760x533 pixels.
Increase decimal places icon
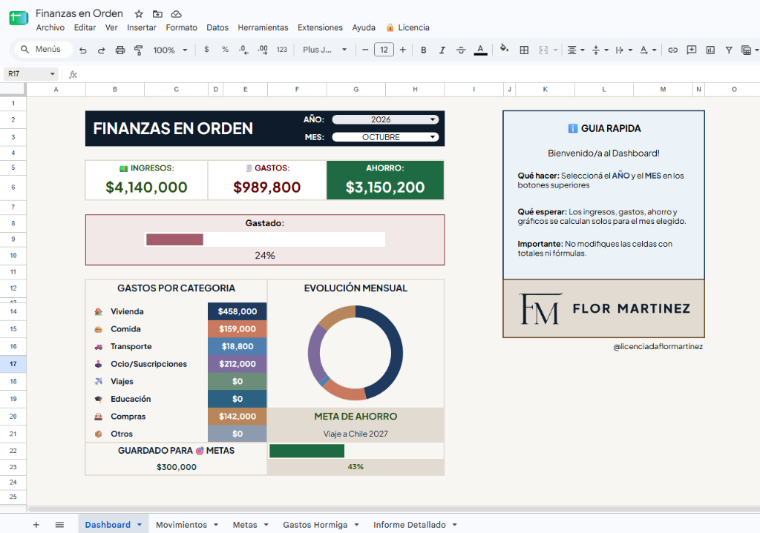[262, 50]
